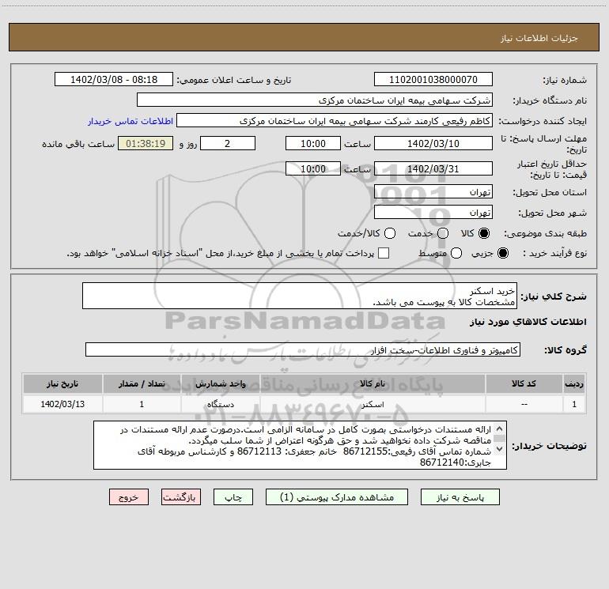Click the price validity time 10:00 field

[x=313, y=169]
